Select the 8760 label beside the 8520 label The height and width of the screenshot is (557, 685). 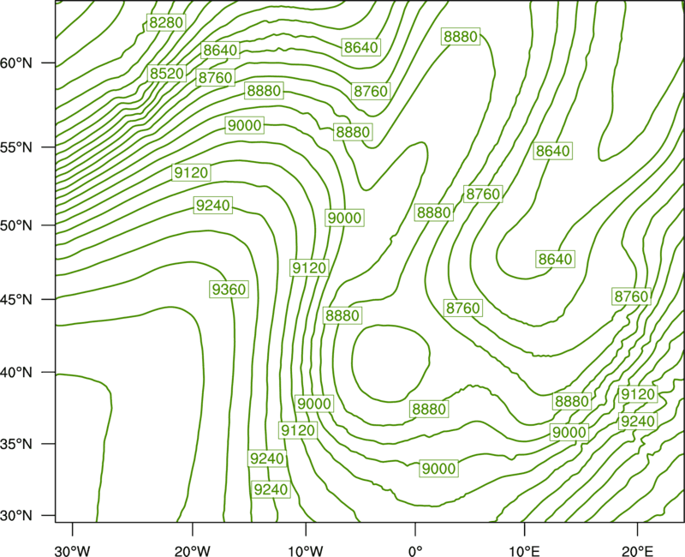click(x=215, y=77)
